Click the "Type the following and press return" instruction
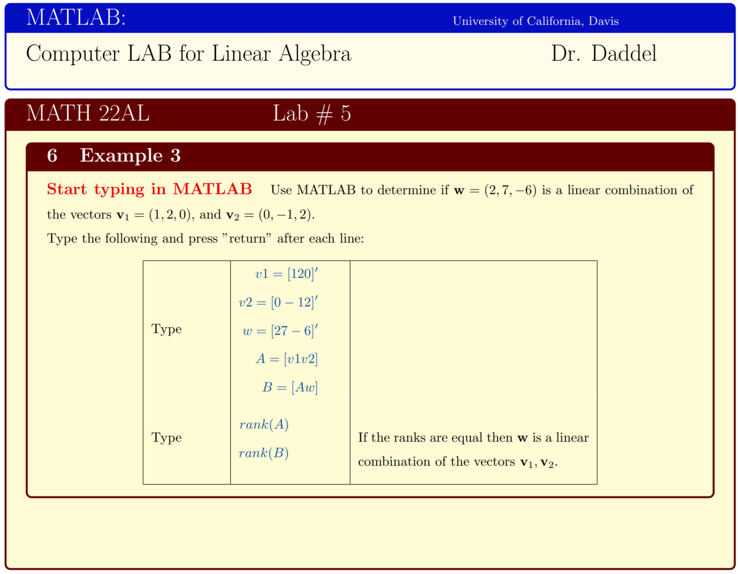Viewport: 738px width, 574px height. click(x=205, y=238)
